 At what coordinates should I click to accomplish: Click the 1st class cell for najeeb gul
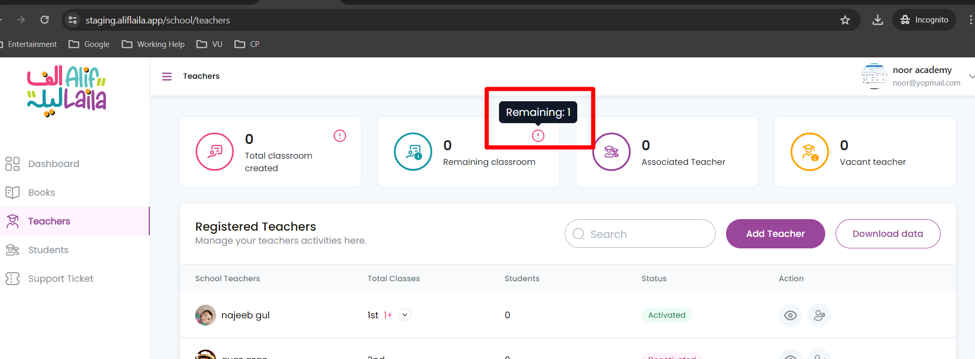pyautogui.click(x=373, y=315)
